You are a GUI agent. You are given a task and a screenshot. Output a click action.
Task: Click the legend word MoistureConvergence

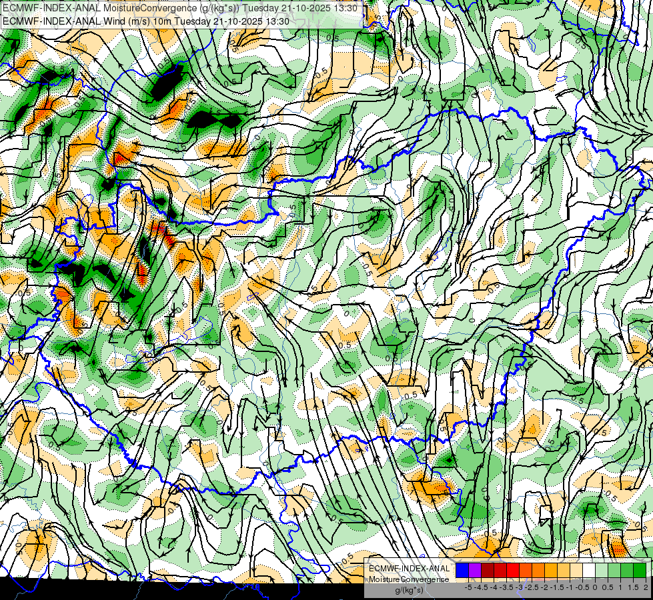[409, 579]
